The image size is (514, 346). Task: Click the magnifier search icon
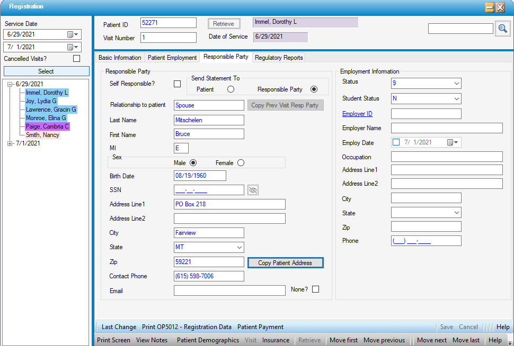coord(502,29)
